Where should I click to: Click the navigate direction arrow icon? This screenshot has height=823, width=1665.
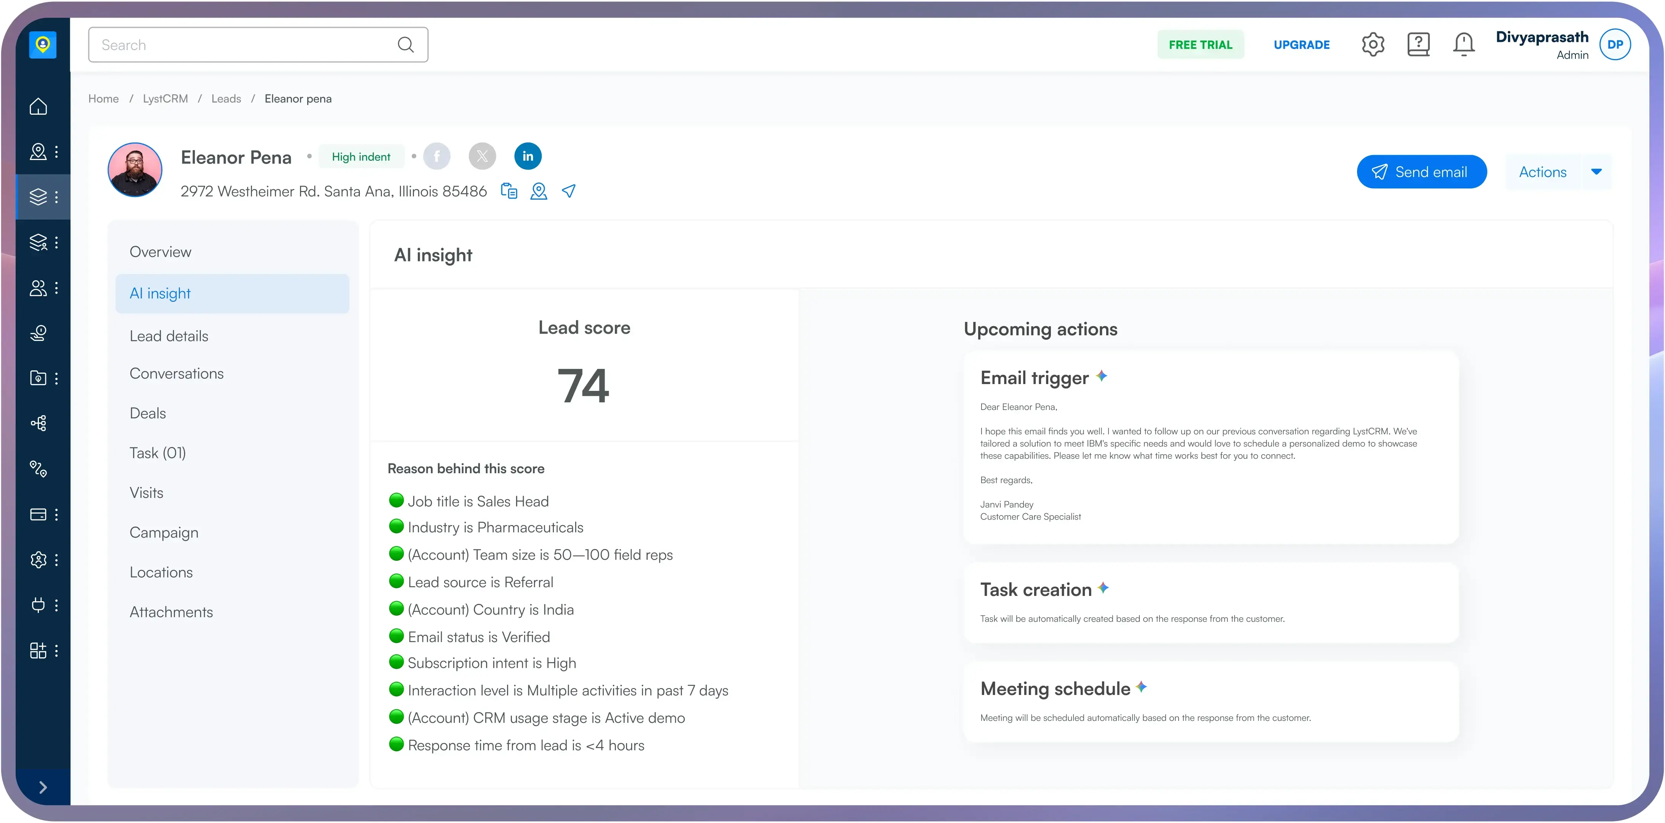(x=569, y=191)
